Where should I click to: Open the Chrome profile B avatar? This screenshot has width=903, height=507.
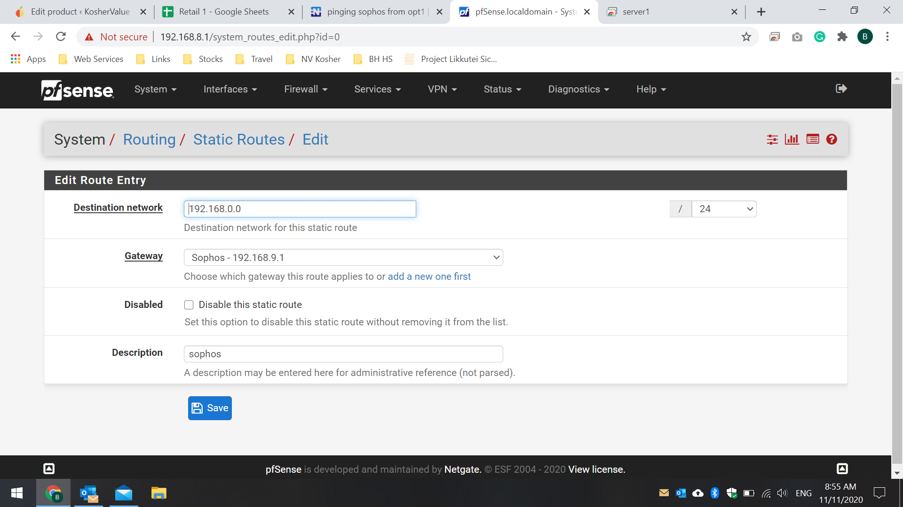(865, 37)
